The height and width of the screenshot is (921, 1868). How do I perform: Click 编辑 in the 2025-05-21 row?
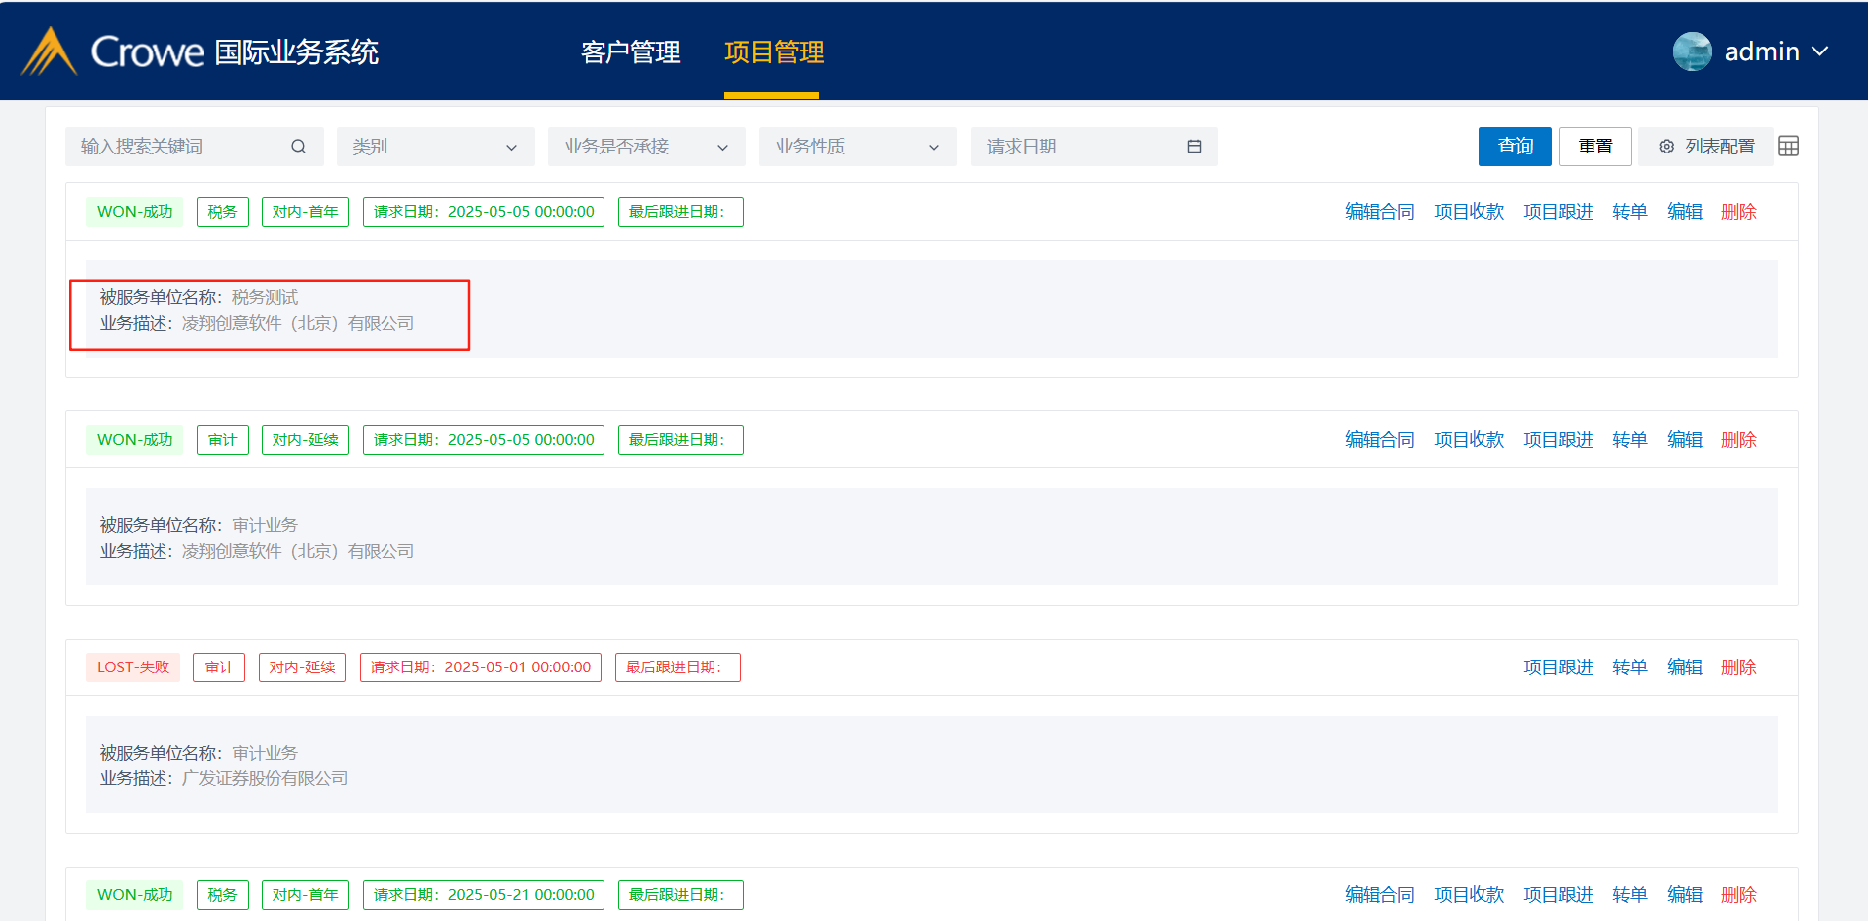(x=1685, y=895)
